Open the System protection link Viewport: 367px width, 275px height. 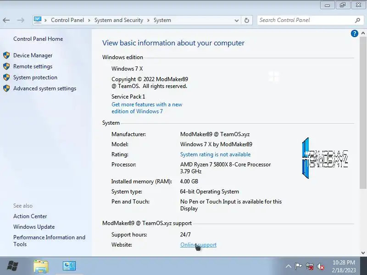tap(35, 77)
